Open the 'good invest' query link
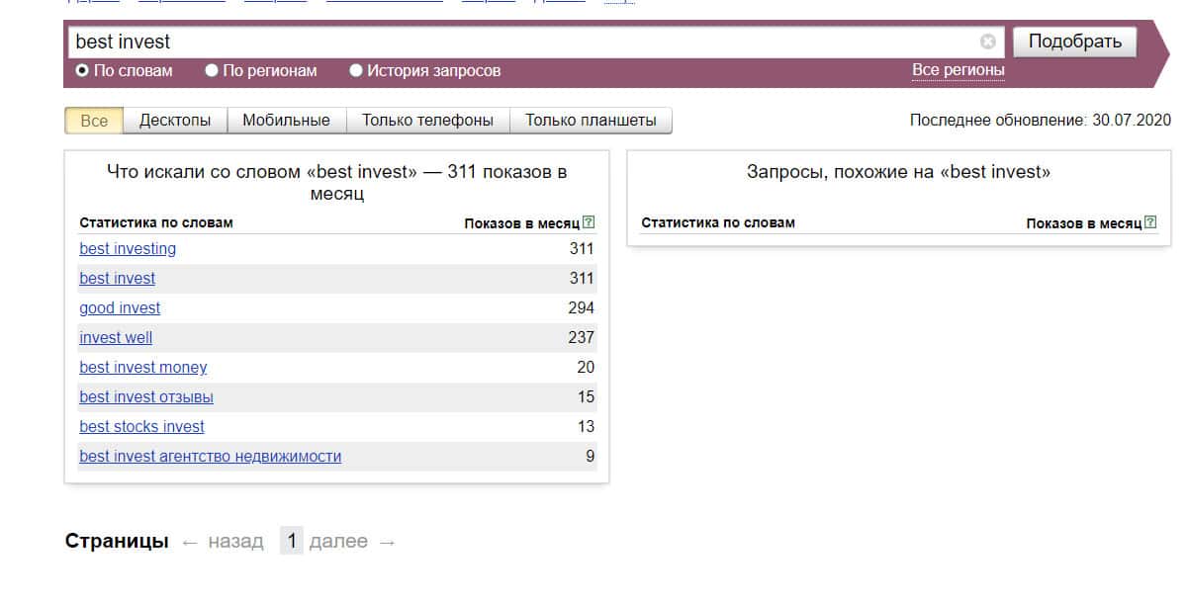 [x=120, y=307]
